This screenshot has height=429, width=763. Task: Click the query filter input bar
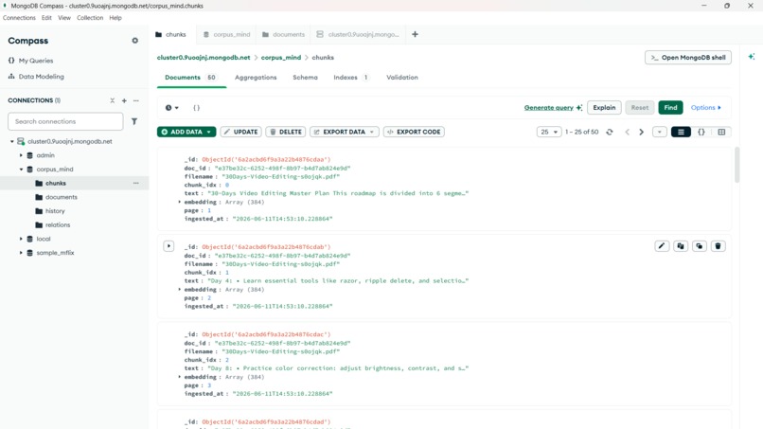tap(355, 108)
